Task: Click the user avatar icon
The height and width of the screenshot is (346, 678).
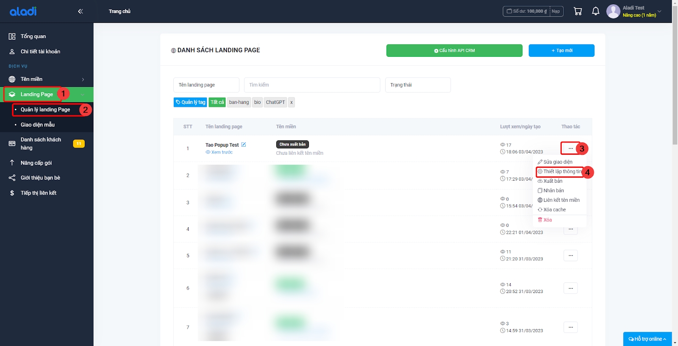Action: (613, 11)
